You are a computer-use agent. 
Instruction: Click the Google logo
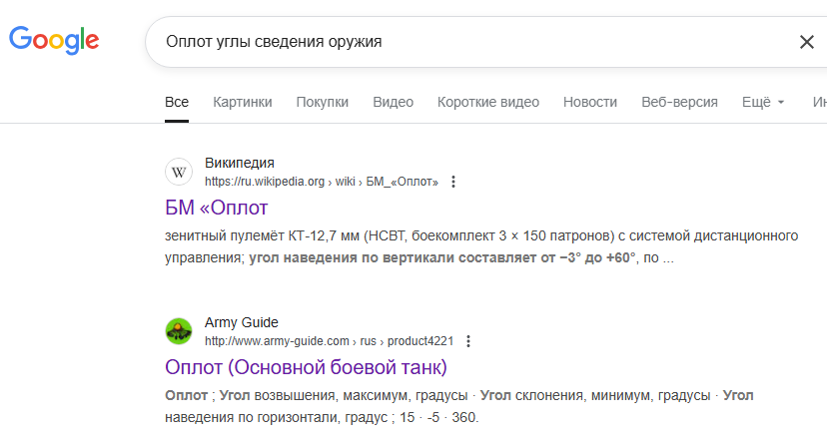54,41
